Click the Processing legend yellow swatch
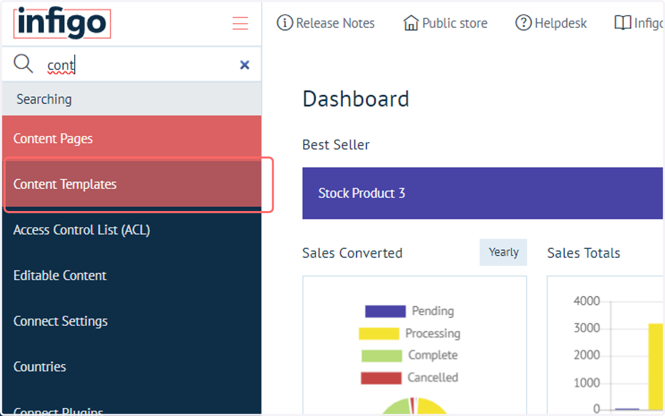 pos(379,333)
